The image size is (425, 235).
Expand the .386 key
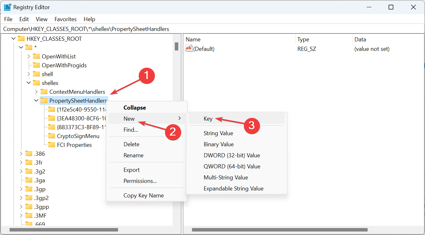click(21, 154)
